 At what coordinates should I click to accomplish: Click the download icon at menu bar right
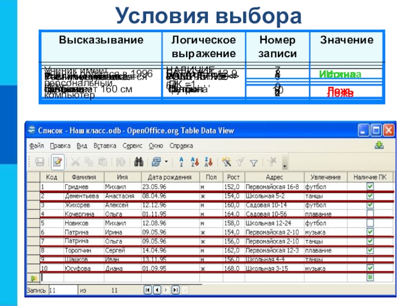tap(378, 145)
